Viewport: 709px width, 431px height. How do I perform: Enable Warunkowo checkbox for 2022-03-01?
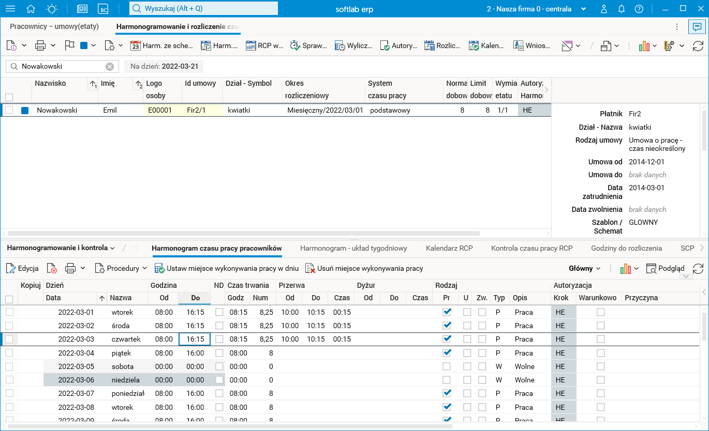point(600,312)
